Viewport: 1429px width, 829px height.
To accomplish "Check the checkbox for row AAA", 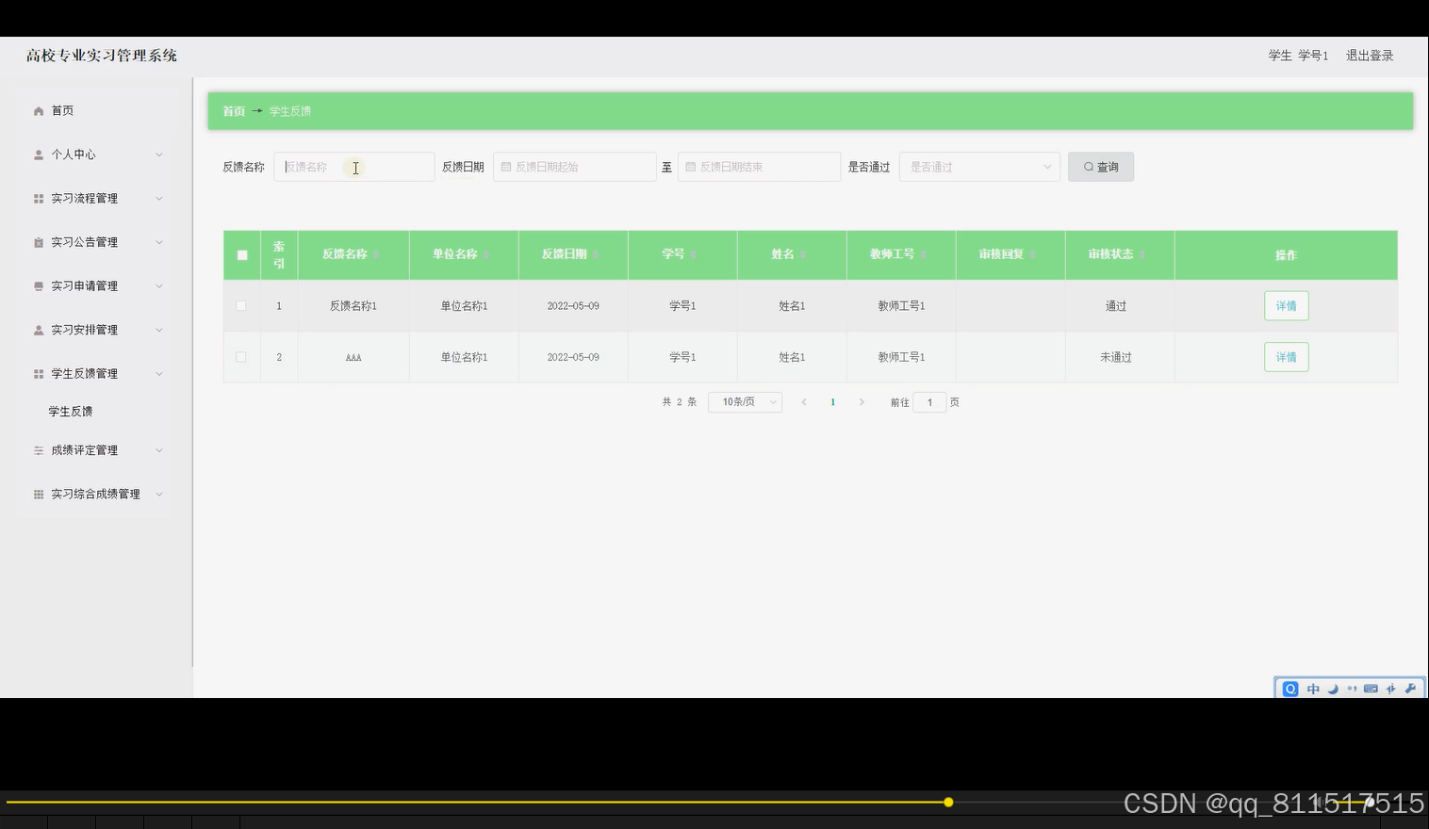I will point(241,357).
